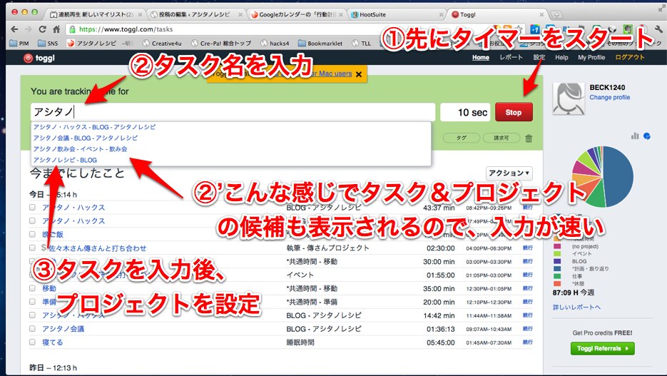Switch the summary to bar chart view
This screenshot has width=667, height=376.
coord(635,136)
